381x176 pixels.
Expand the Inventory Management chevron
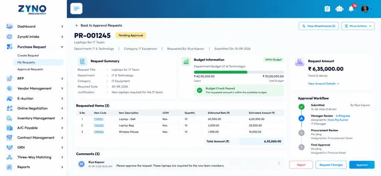pyautogui.click(x=62, y=118)
